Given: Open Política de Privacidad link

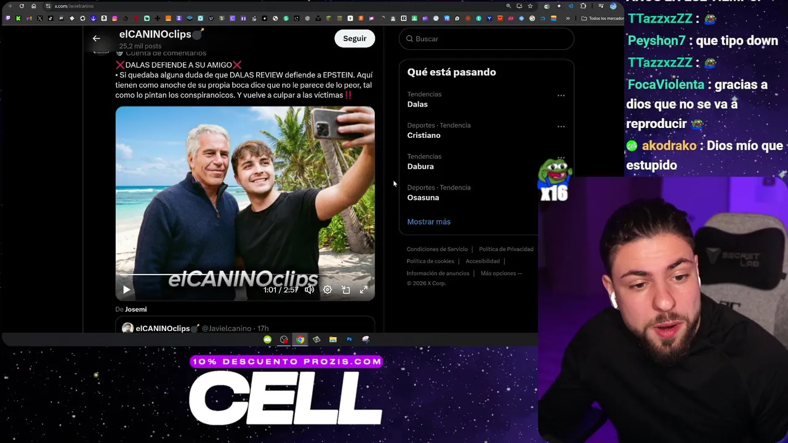Looking at the screenshot, I should [506, 249].
